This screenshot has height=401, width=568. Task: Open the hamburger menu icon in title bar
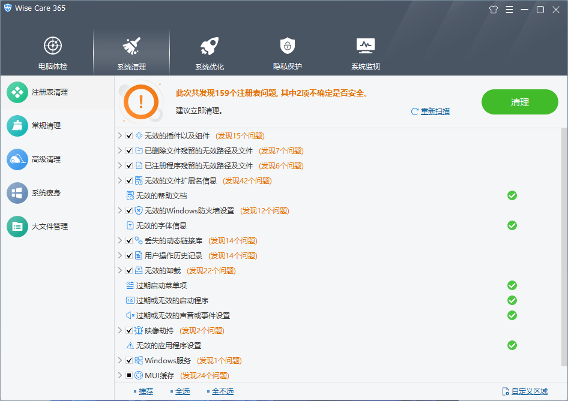point(509,10)
